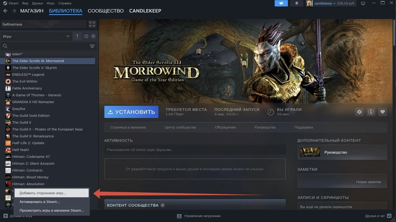The width and height of the screenshot is (396, 222).
Task: Show Morrowind game info icon
Action: (371, 112)
